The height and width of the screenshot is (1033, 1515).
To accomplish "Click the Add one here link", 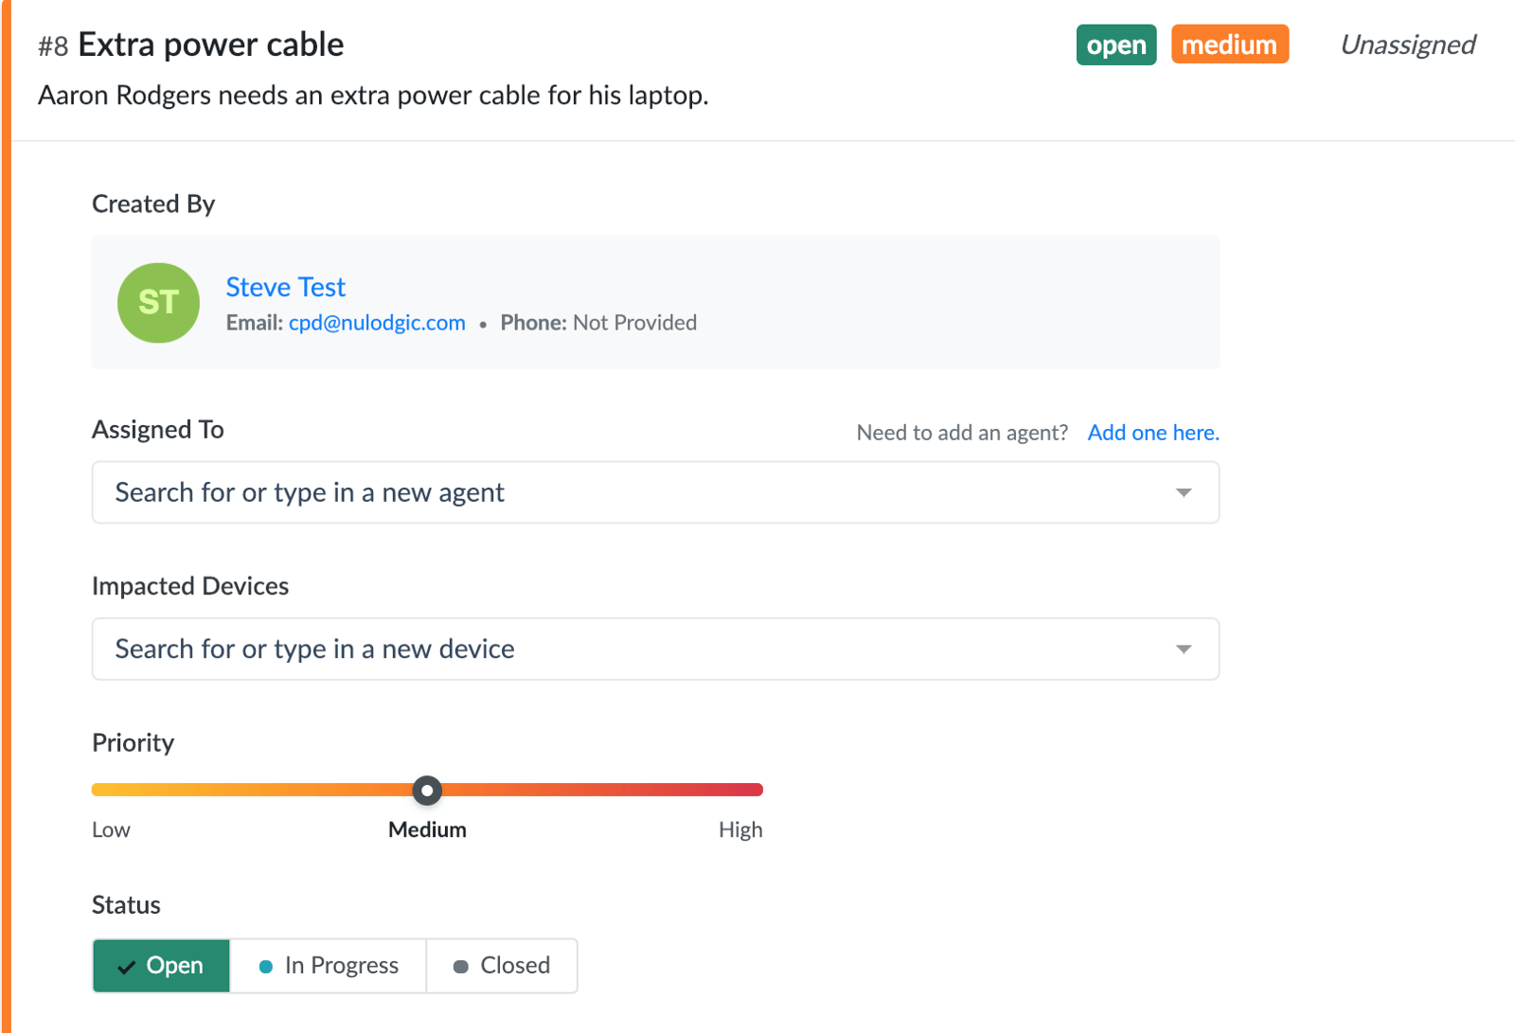I will [1153, 433].
